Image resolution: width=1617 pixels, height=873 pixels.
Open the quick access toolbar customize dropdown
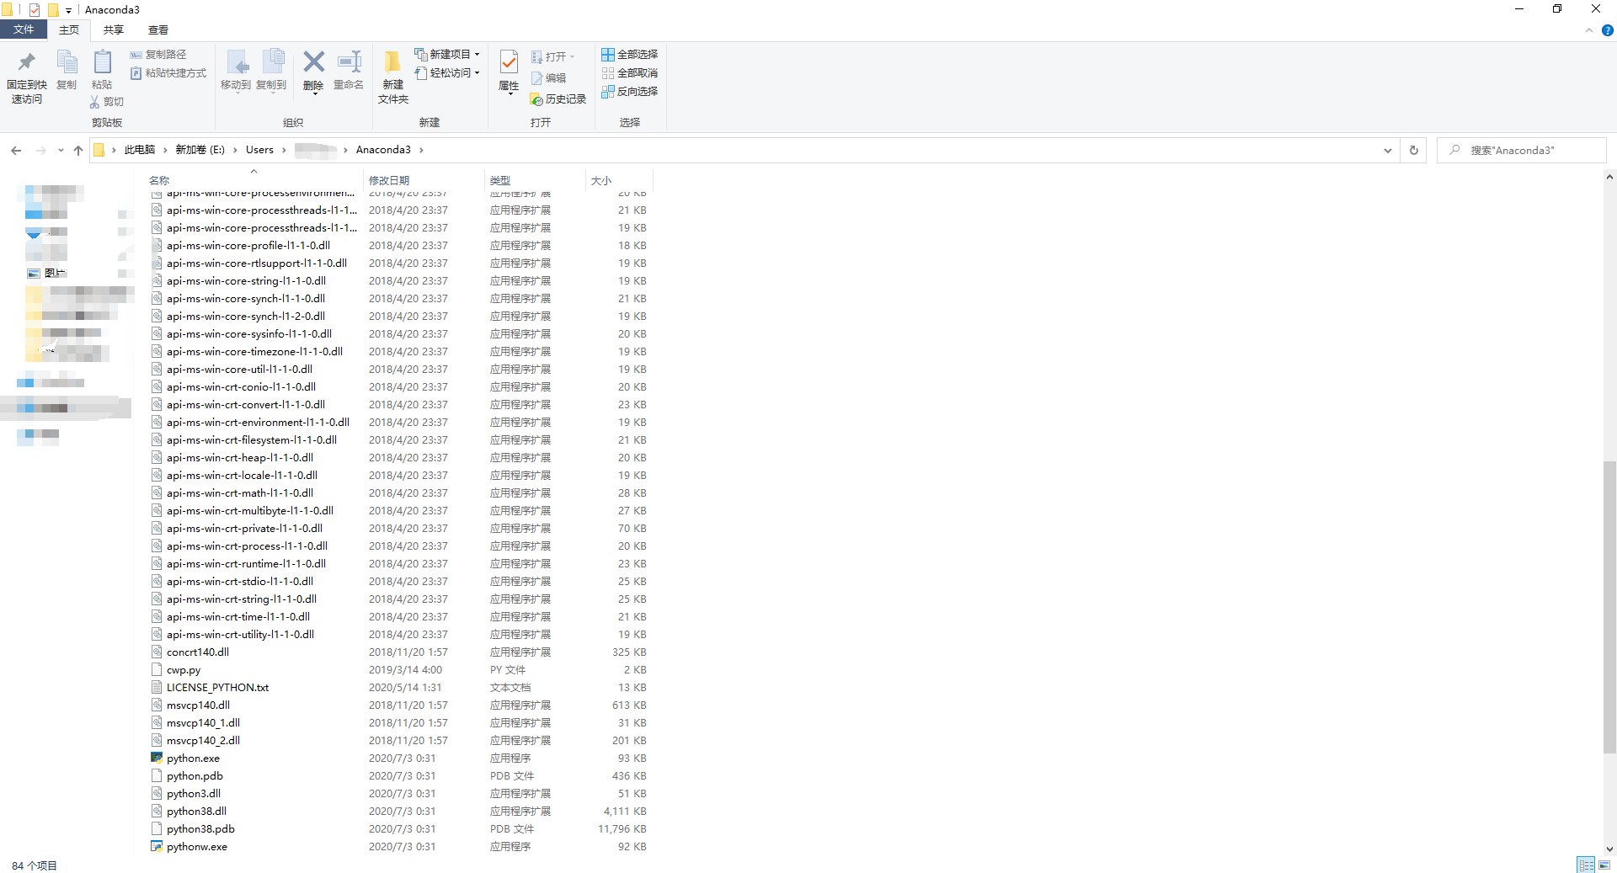click(68, 10)
